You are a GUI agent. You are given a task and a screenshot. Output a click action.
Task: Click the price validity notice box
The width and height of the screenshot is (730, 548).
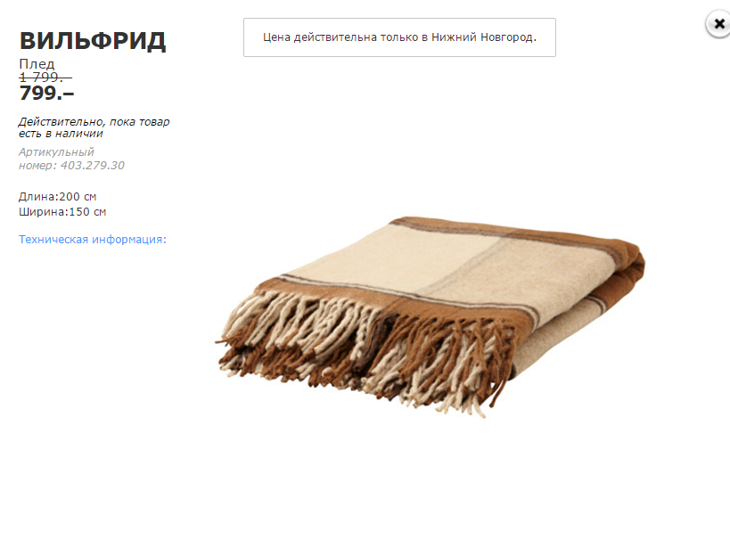click(399, 37)
